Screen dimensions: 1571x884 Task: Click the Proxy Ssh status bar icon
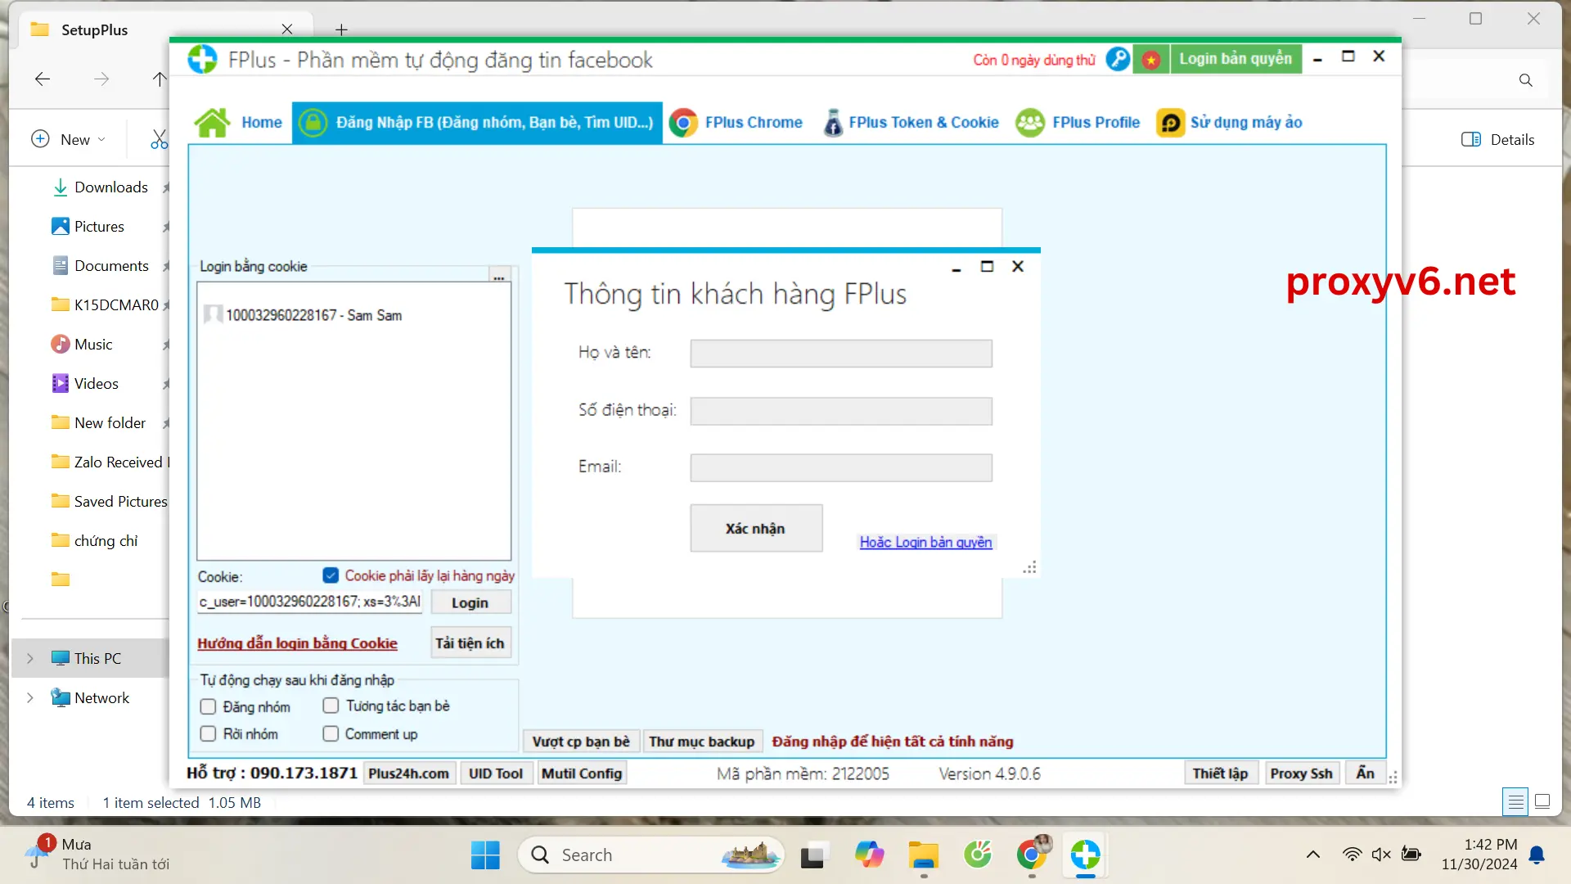(x=1300, y=773)
